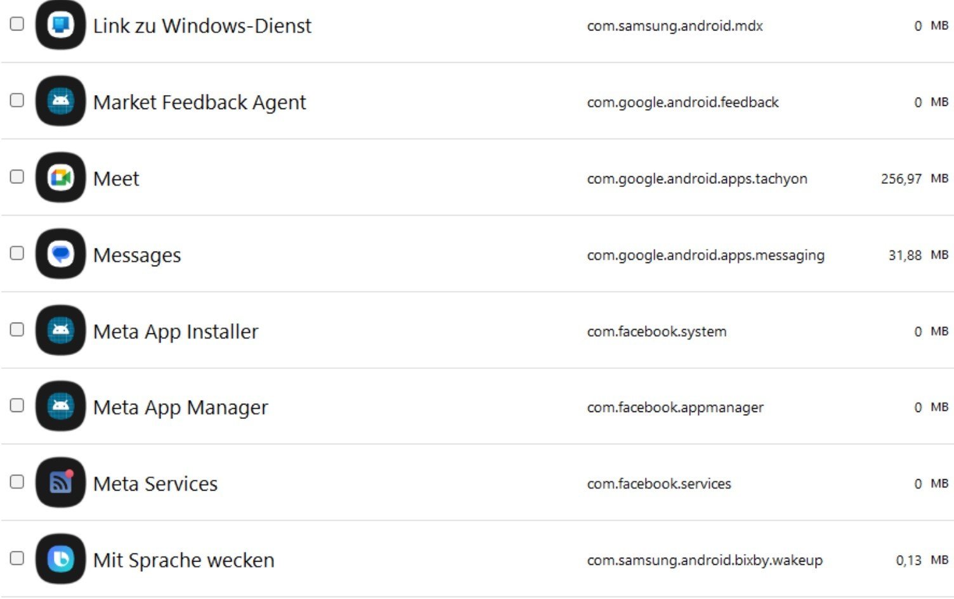Click the Mit Sprache wecken icon
Viewport: 954px width, 599px height.
tap(60, 559)
